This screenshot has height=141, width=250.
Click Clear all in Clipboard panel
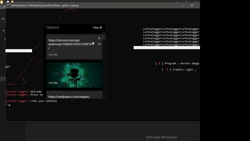click(x=97, y=27)
